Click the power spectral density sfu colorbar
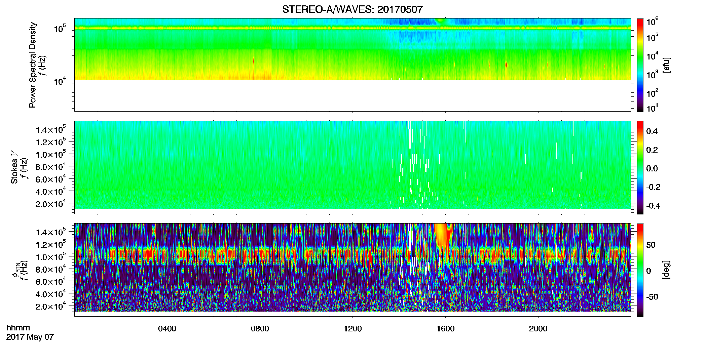The width and height of the screenshot is (705, 363). click(x=640, y=65)
